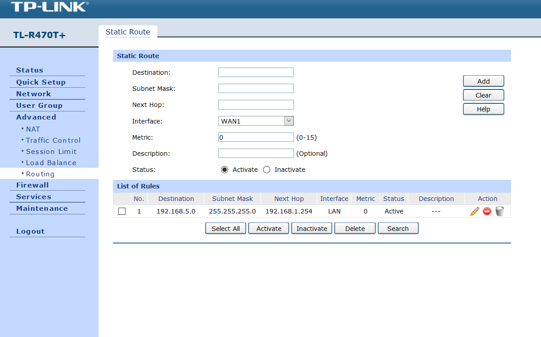Screen dimensions: 541x337
Task: Focus the Subnet Mask input field
Action: [x=256, y=88]
